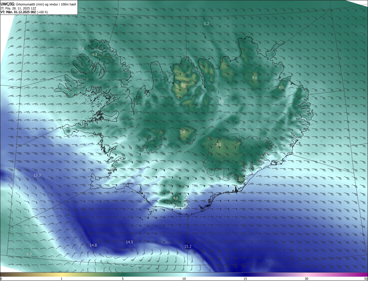Click the 3.6 value label on the map
This screenshot has width=368, height=281.
pyautogui.click(x=241, y=180)
